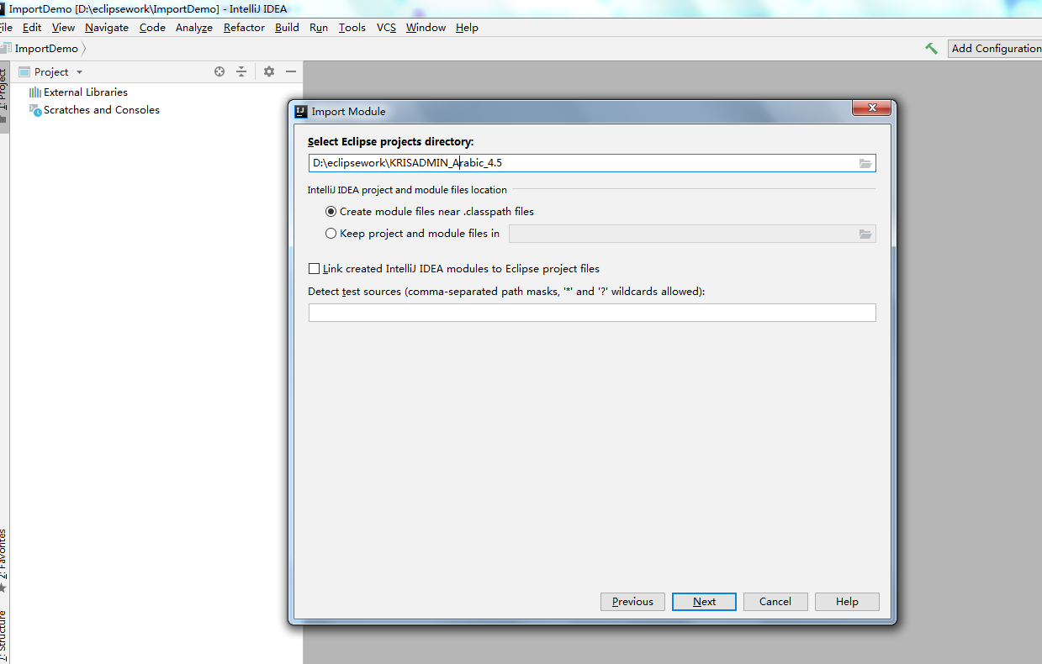
Task: Cancel the Import Module dialog
Action: tap(775, 602)
